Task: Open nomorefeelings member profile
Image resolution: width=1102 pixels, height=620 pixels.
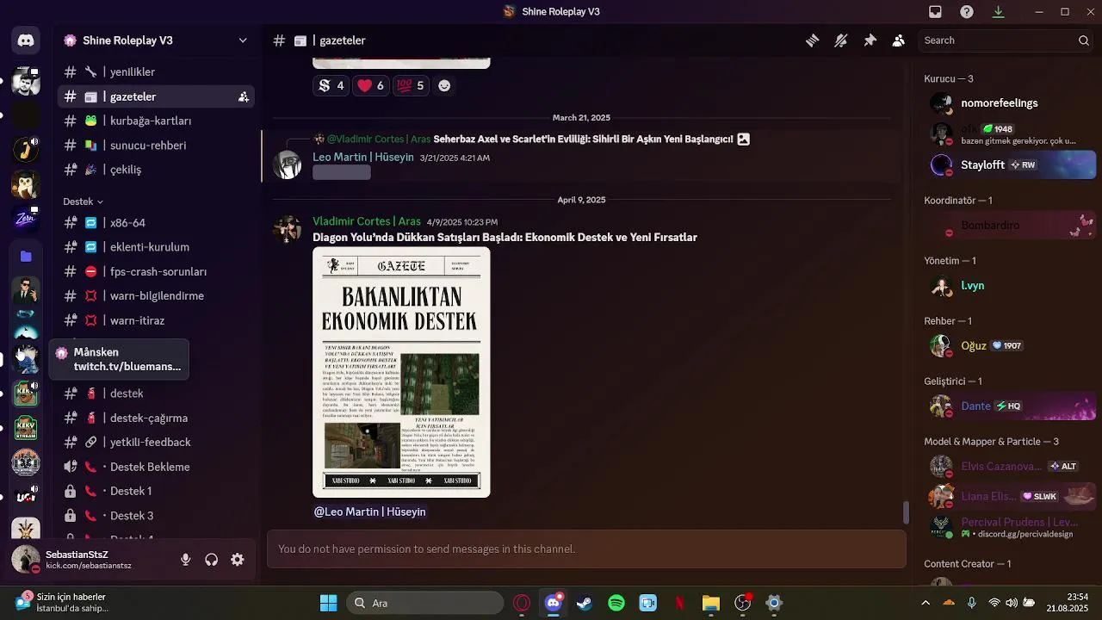Action: point(1010,103)
